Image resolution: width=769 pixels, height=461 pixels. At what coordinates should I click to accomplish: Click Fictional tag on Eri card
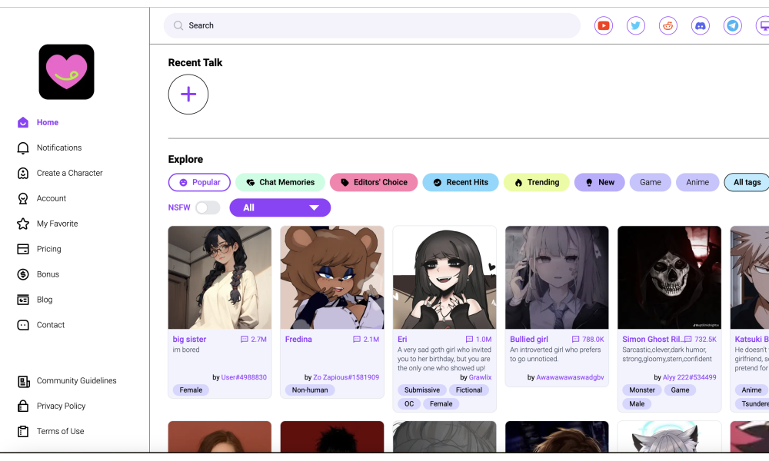[469, 390]
